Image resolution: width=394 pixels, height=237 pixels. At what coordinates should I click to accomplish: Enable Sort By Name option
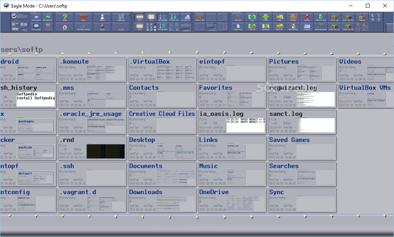163,18
